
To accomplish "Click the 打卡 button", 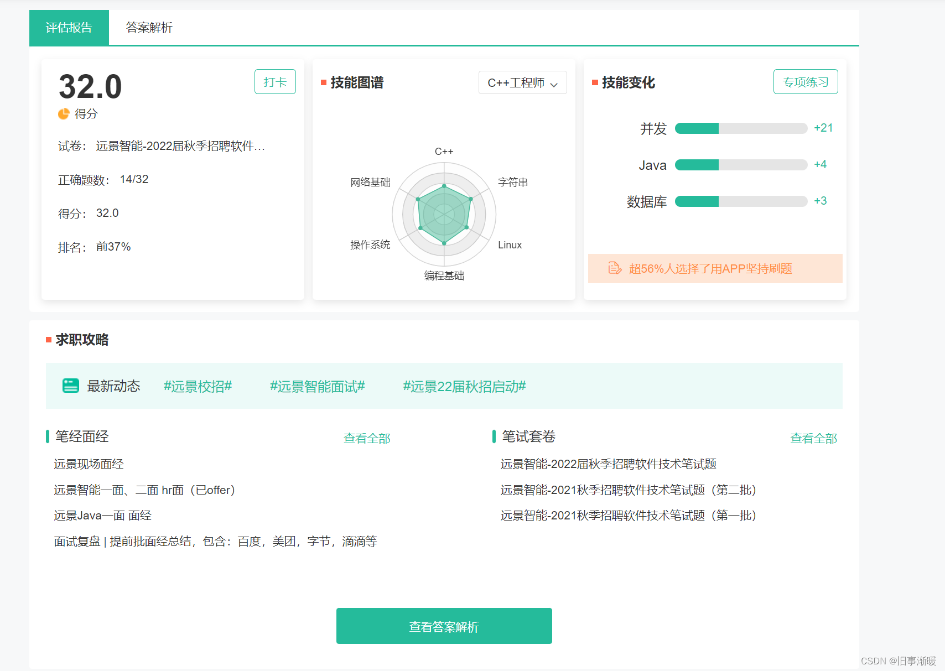I will [x=275, y=82].
